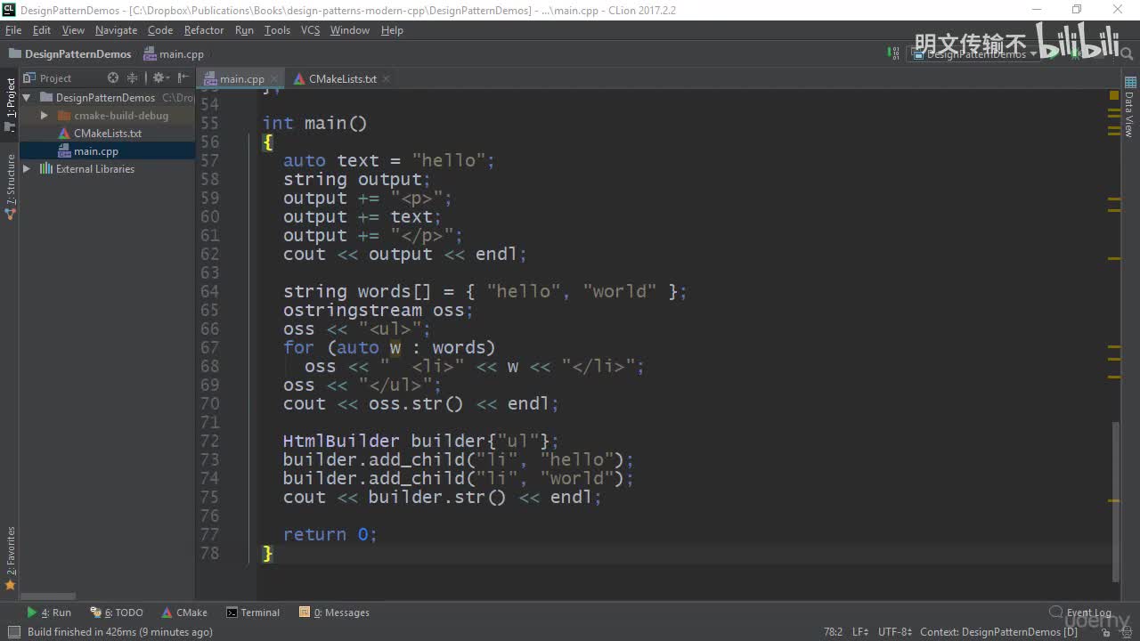
Task: Hide the Project tool window panel
Action: pyautogui.click(x=182, y=78)
